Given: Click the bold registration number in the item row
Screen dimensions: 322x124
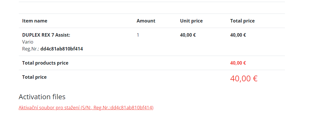Looking at the screenshot, I should [x=62, y=49].
